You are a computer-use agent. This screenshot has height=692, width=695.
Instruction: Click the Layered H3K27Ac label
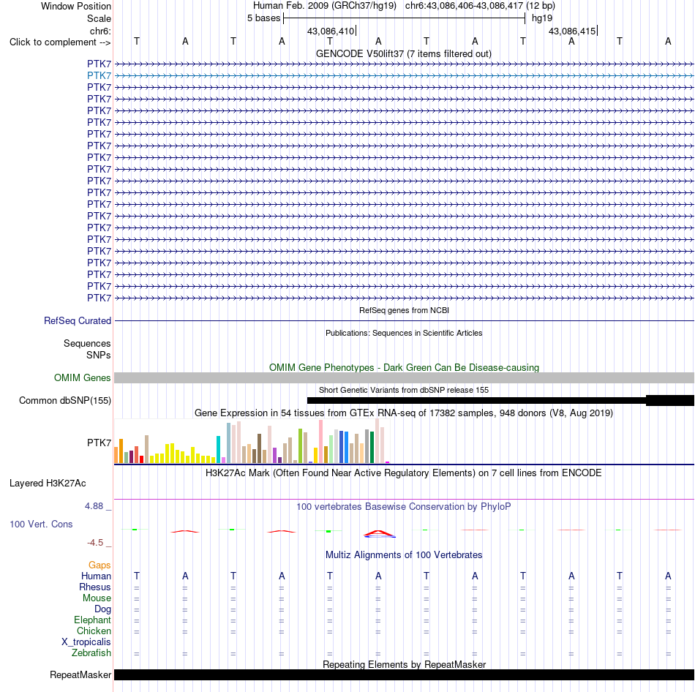48,484
